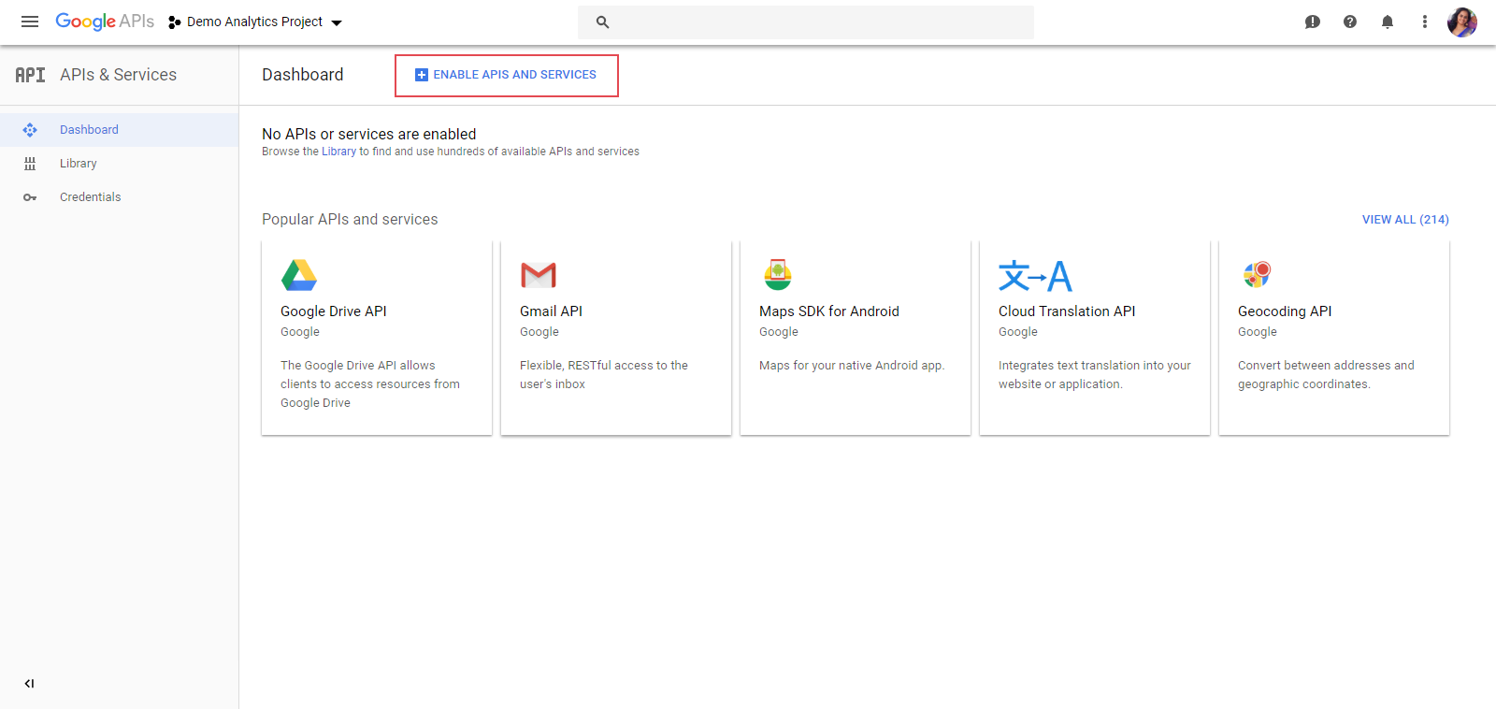The height and width of the screenshot is (709, 1496).
Task: Click 'The Google Drive API allows' description
Action: pyautogui.click(x=370, y=384)
